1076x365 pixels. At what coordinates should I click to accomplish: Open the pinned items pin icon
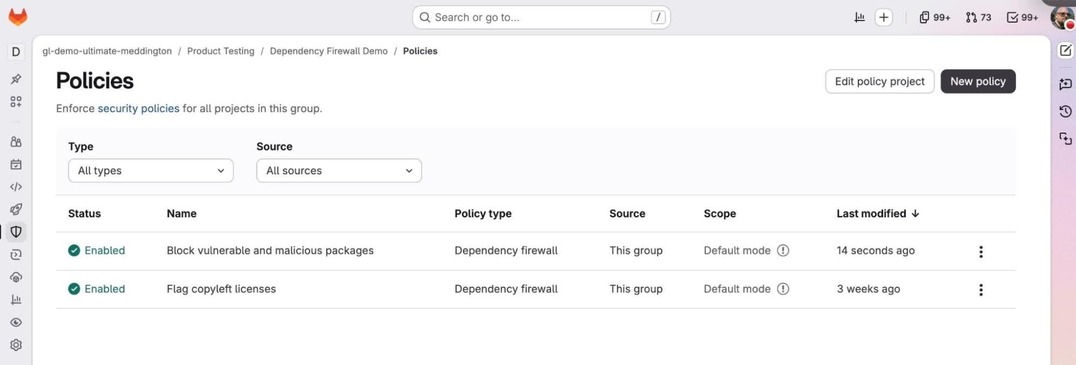point(16,79)
